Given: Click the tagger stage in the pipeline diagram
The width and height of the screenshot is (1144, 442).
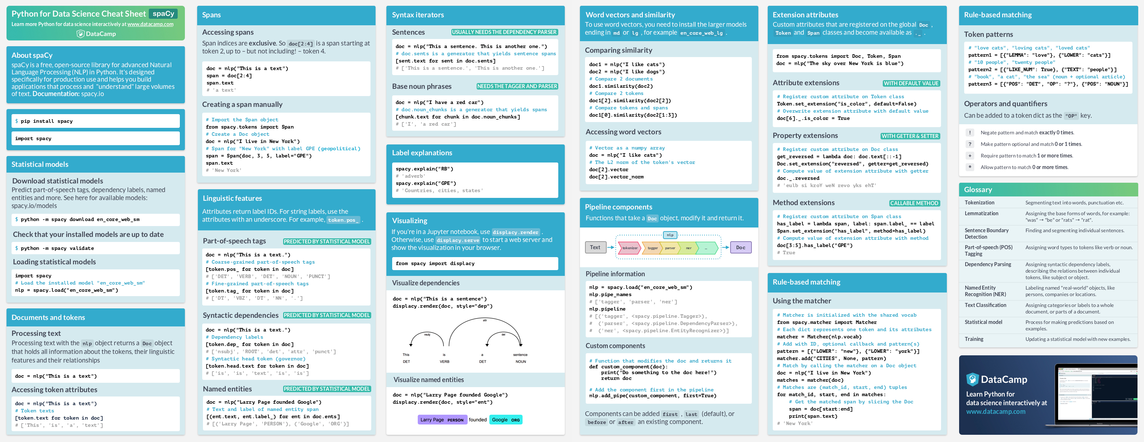Looking at the screenshot, I should pyautogui.click(x=653, y=248).
